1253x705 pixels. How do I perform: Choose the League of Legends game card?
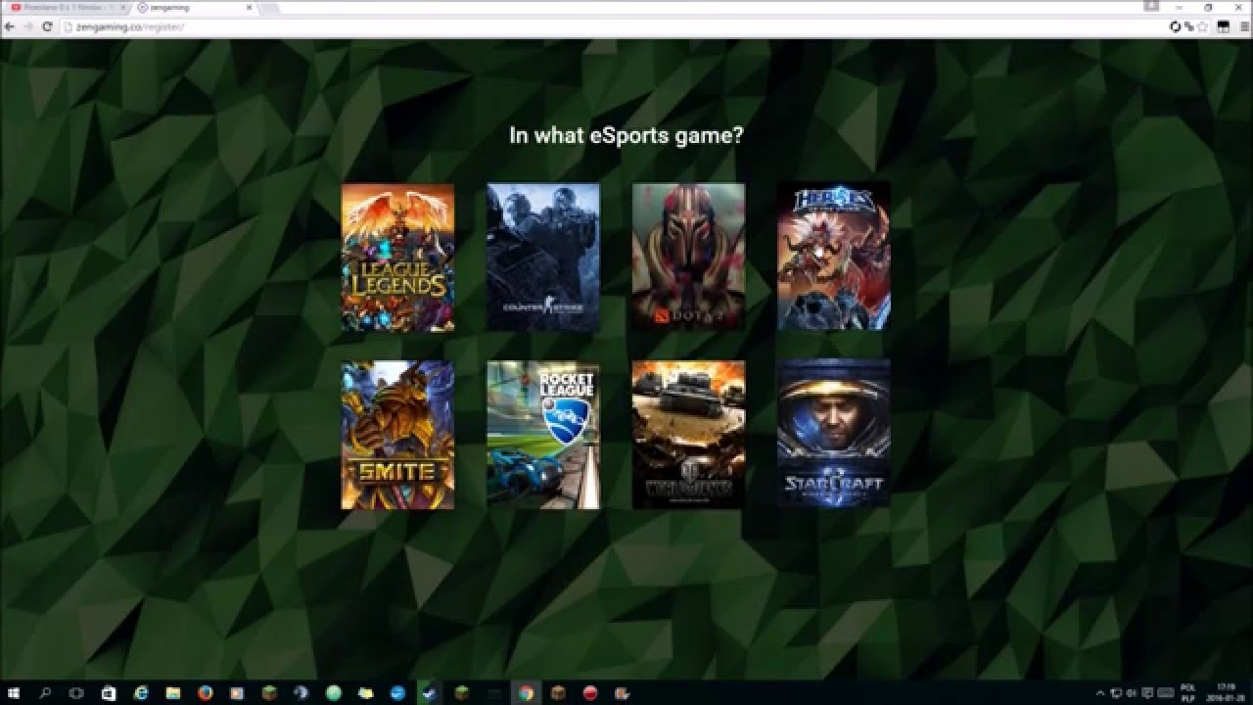coord(397,258)
